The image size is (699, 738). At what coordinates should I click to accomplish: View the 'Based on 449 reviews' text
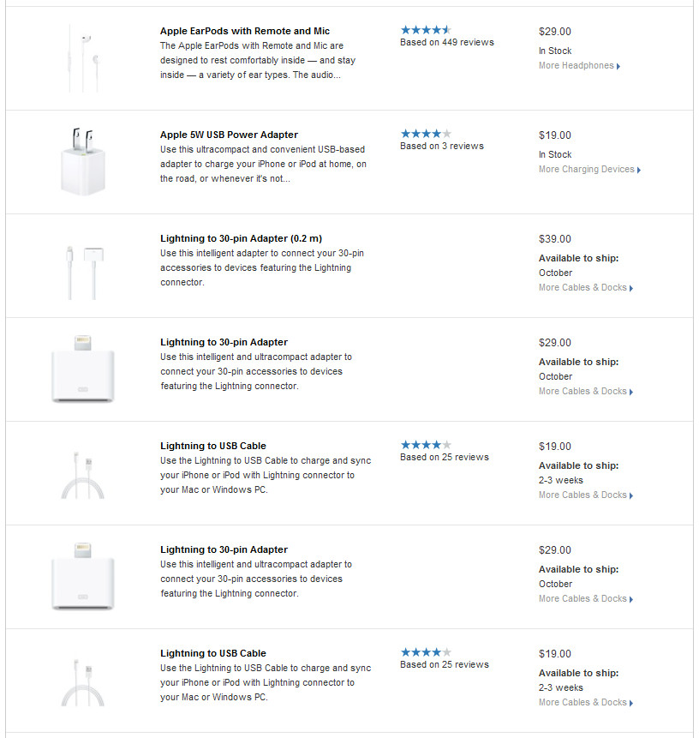[446, 42]
